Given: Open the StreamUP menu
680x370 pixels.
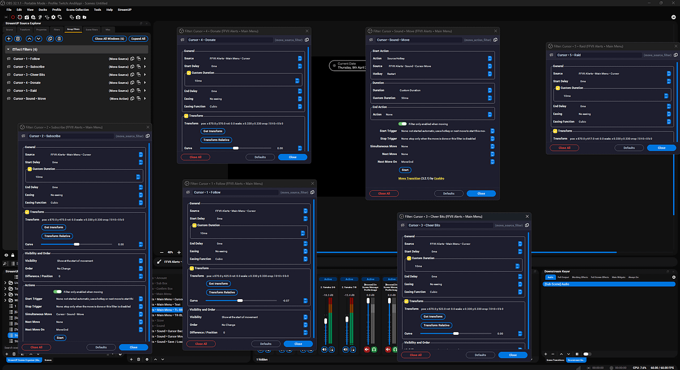Looking at the screenshot, I should pos(125,10).
